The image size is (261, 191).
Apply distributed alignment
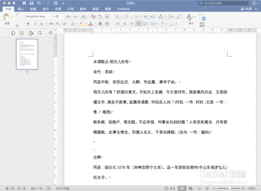click(145, 23)
